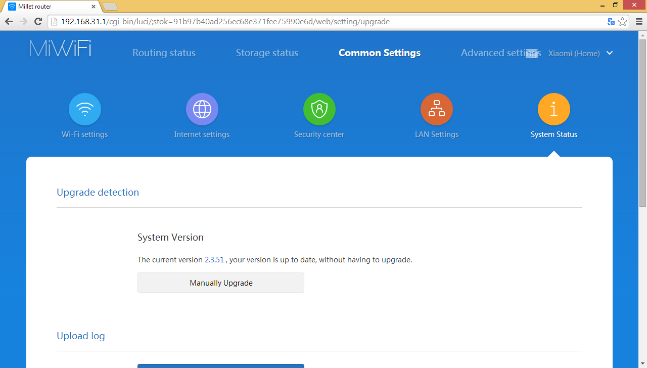
Task: Open Security center shield icon
Action: pyautogui.click(x=319, y=109)
